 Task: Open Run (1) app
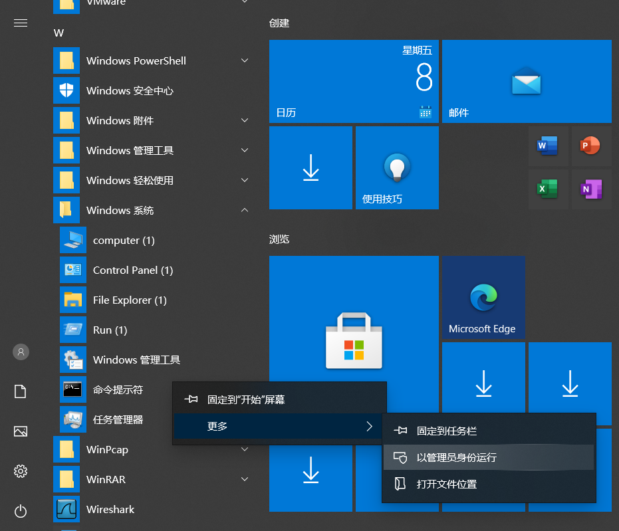154,330
